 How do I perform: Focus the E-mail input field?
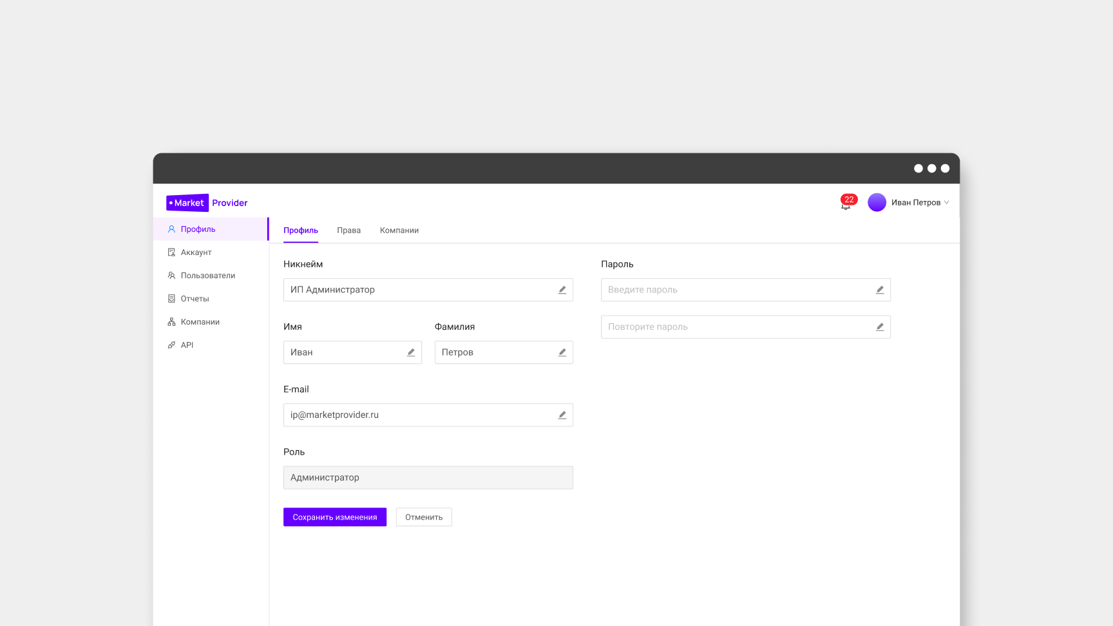point(419,415)
